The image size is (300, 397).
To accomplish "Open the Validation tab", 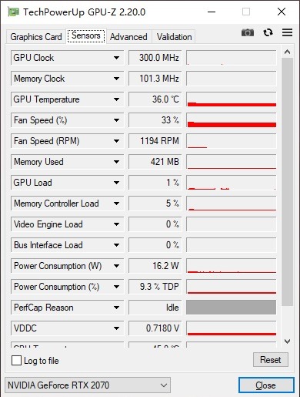I will [x=174, y=37].
